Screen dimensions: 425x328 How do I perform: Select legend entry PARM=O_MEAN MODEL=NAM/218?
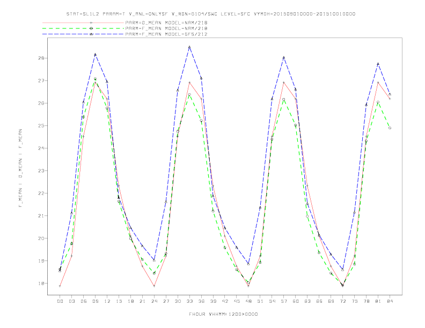(x=166, y=23)
